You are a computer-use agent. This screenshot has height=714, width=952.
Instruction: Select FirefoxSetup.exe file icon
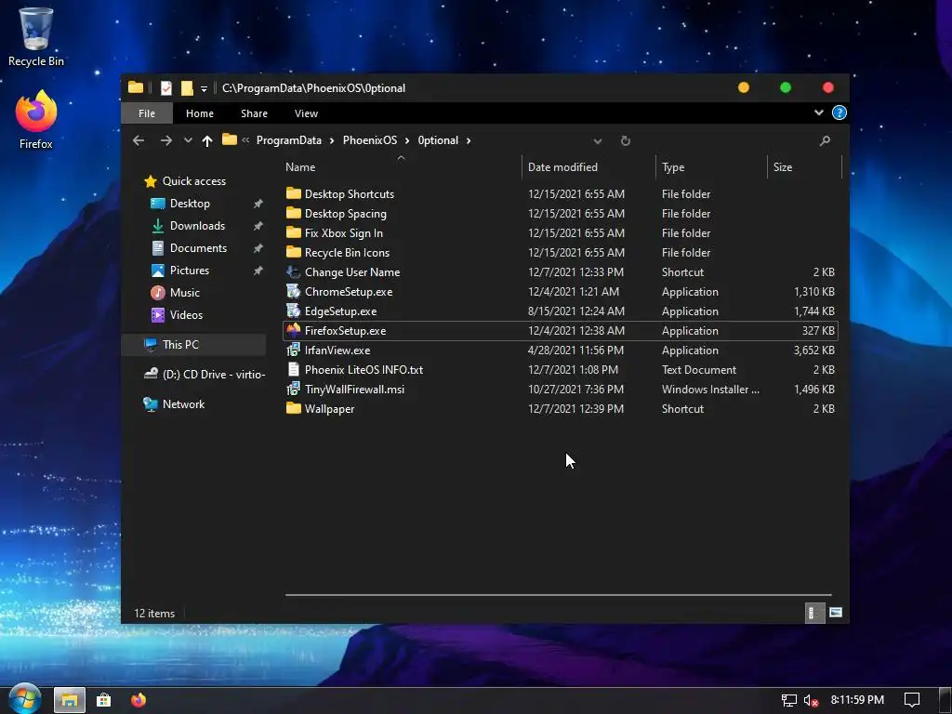click(293, 330)
